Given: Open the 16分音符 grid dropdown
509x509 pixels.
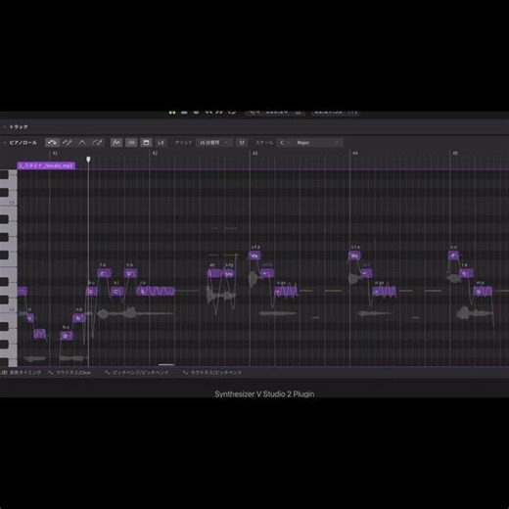Looking at the screenshot, I should (x=214, y=143).
